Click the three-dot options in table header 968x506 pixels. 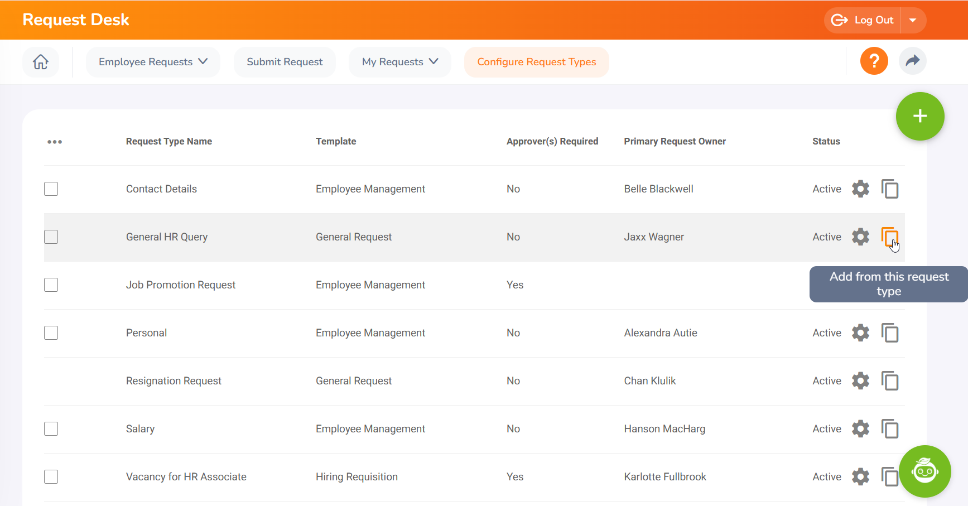pyautogui.click(x=55, y=142)
